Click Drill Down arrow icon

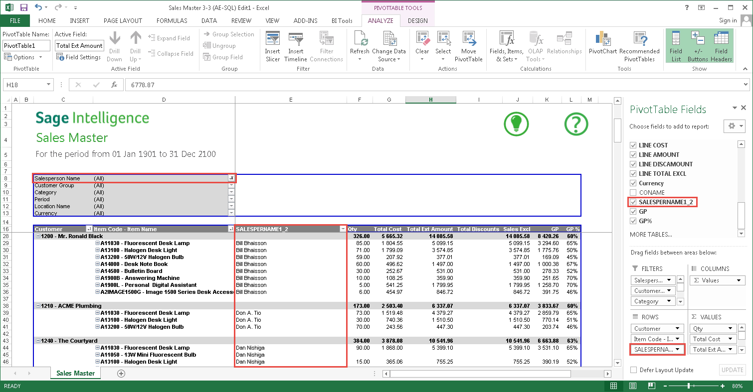[115, 38]
